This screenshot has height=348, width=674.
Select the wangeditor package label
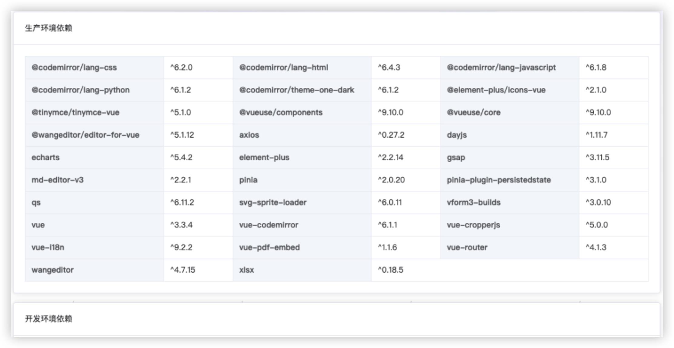pos(95,270)
